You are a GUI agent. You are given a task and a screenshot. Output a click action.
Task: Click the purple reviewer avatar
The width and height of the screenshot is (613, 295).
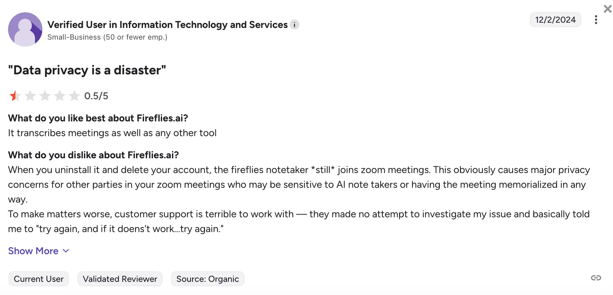(x=25, y=29)
